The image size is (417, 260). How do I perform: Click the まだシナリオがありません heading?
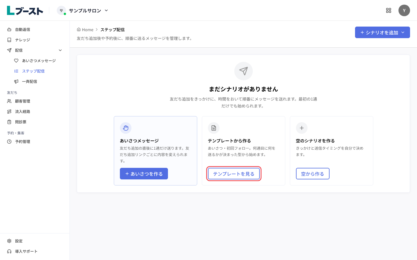click(x=243, y=89)
